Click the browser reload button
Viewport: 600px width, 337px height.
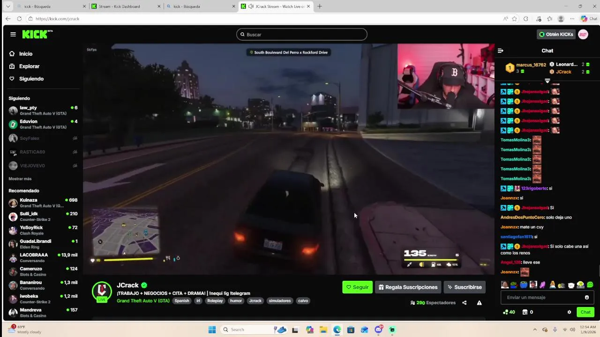(x=19, y=19)
